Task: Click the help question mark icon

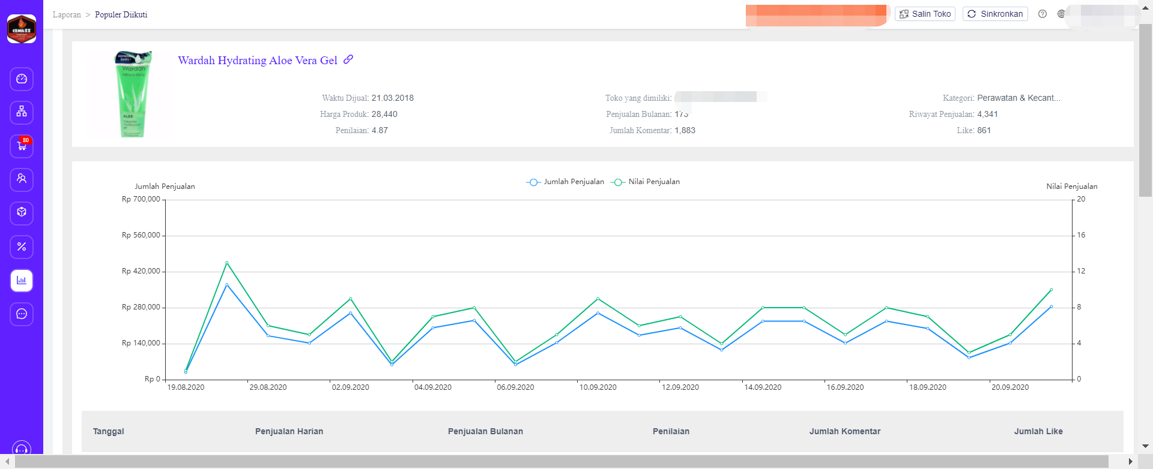Action: coord(1043,14)
